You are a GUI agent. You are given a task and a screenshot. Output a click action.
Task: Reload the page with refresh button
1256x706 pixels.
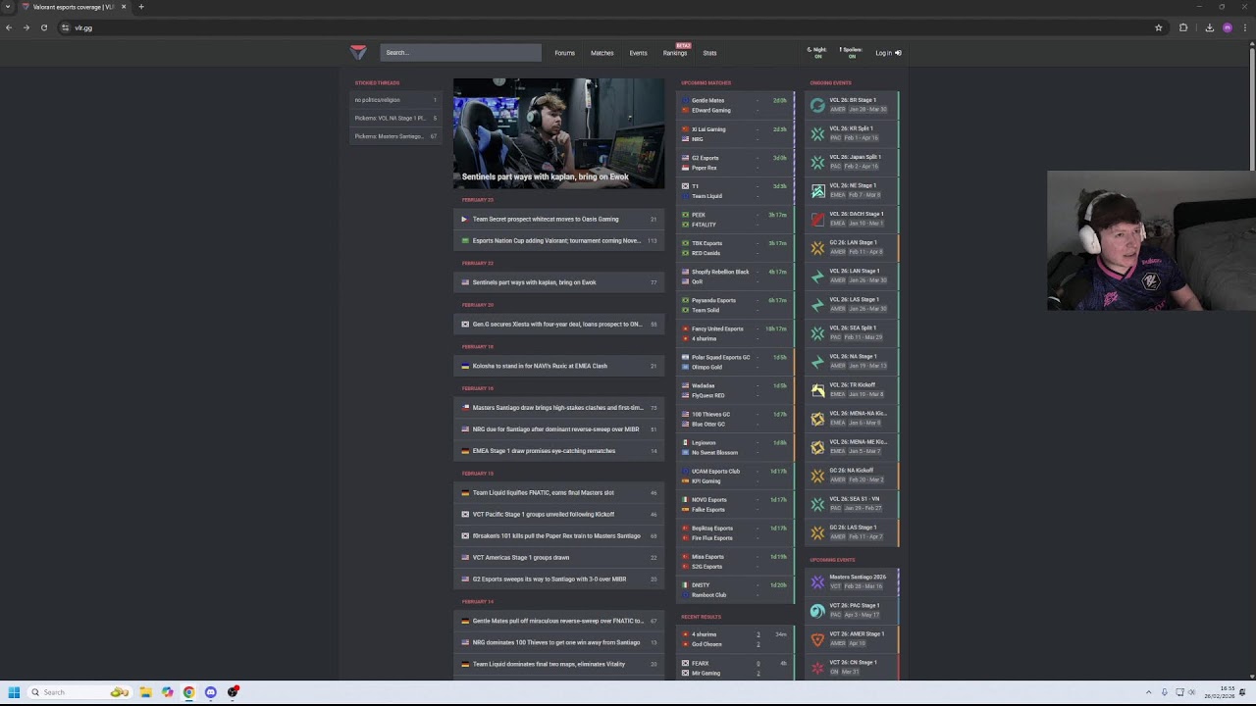click(44, 27)
